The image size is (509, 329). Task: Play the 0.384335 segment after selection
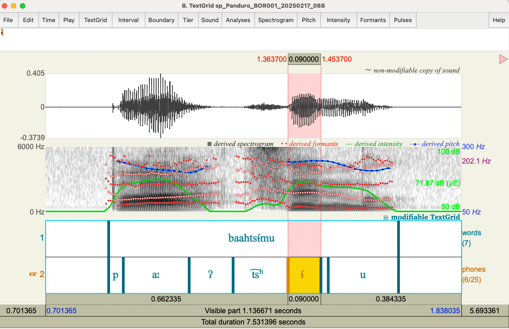391,299
